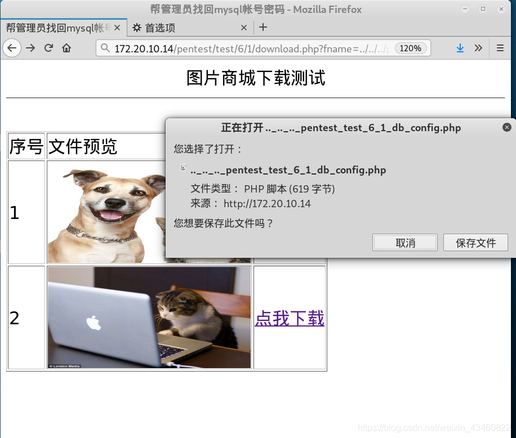Click the search magnifier in address bar
This screenshot has height=438, width=516.
105,48
